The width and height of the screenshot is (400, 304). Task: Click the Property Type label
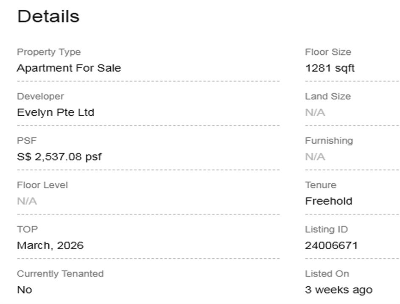(49, 52)
